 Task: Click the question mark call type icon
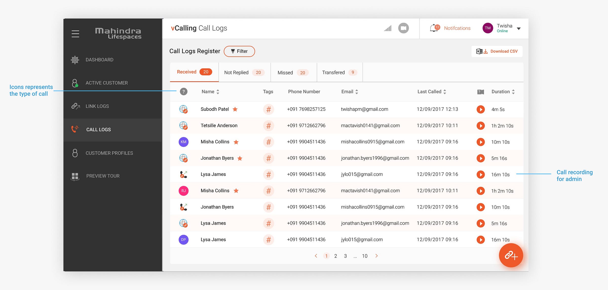[x=183, y=92]
